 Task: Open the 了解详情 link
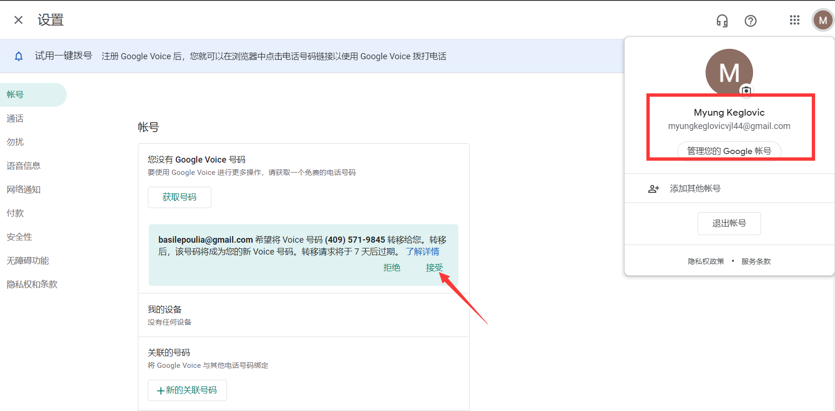[x=423, y=252]
